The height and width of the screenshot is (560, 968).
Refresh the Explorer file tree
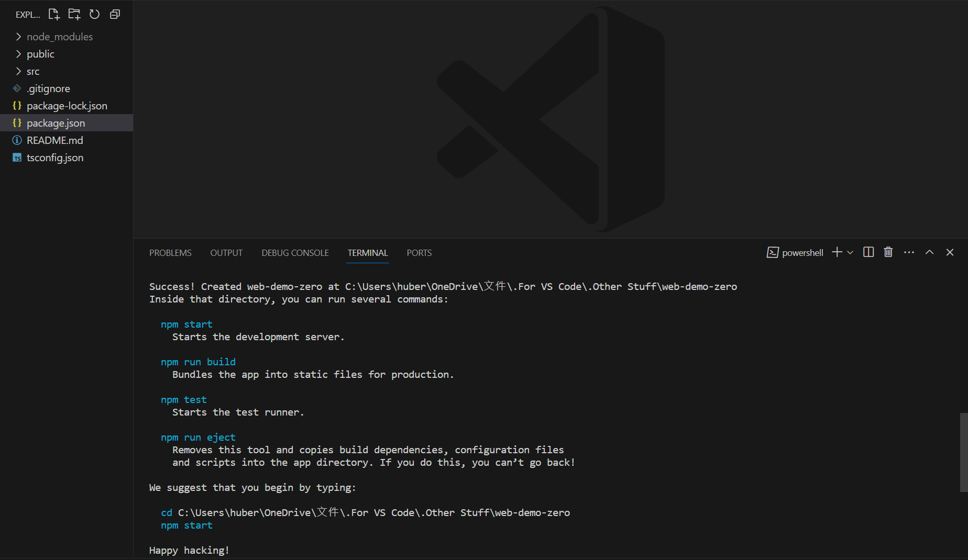tap(94, 14)
